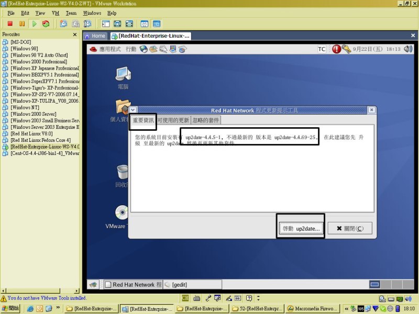The width and height of the screenshot is (419, 314).
Task: Click the show desktop icon in guest taskbar
Action: [x=93, y=285]
